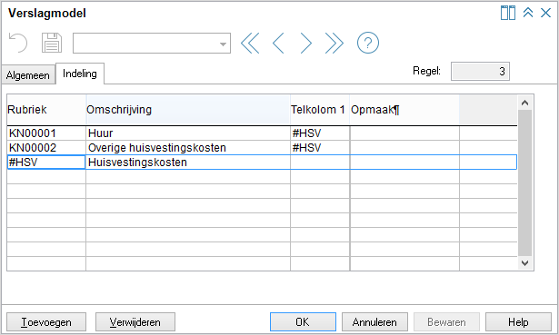Select the Indeling tab
The height and width of the screenshot is (335, 559).
tap(80, 74)
